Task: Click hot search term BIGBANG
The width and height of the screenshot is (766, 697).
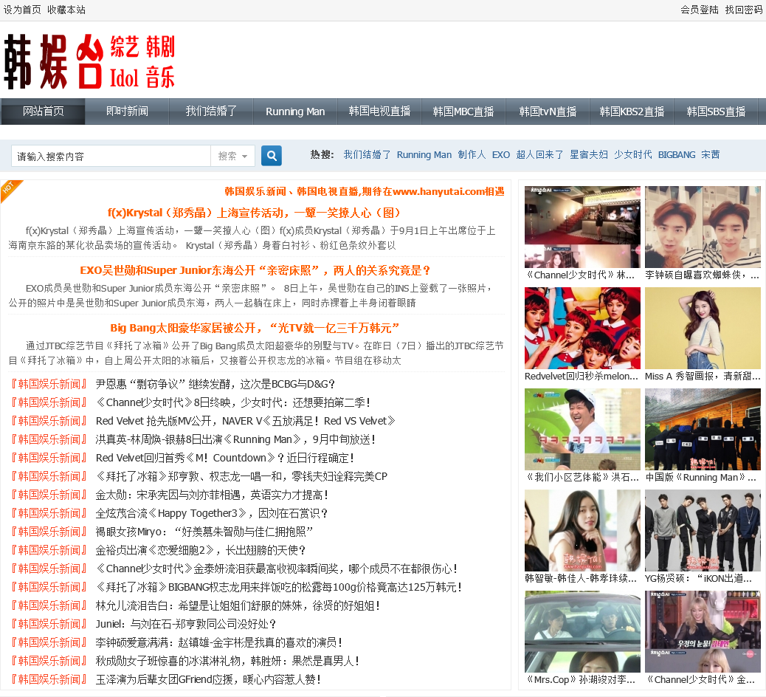Action: pyautogui.click(x=677, y=155)
